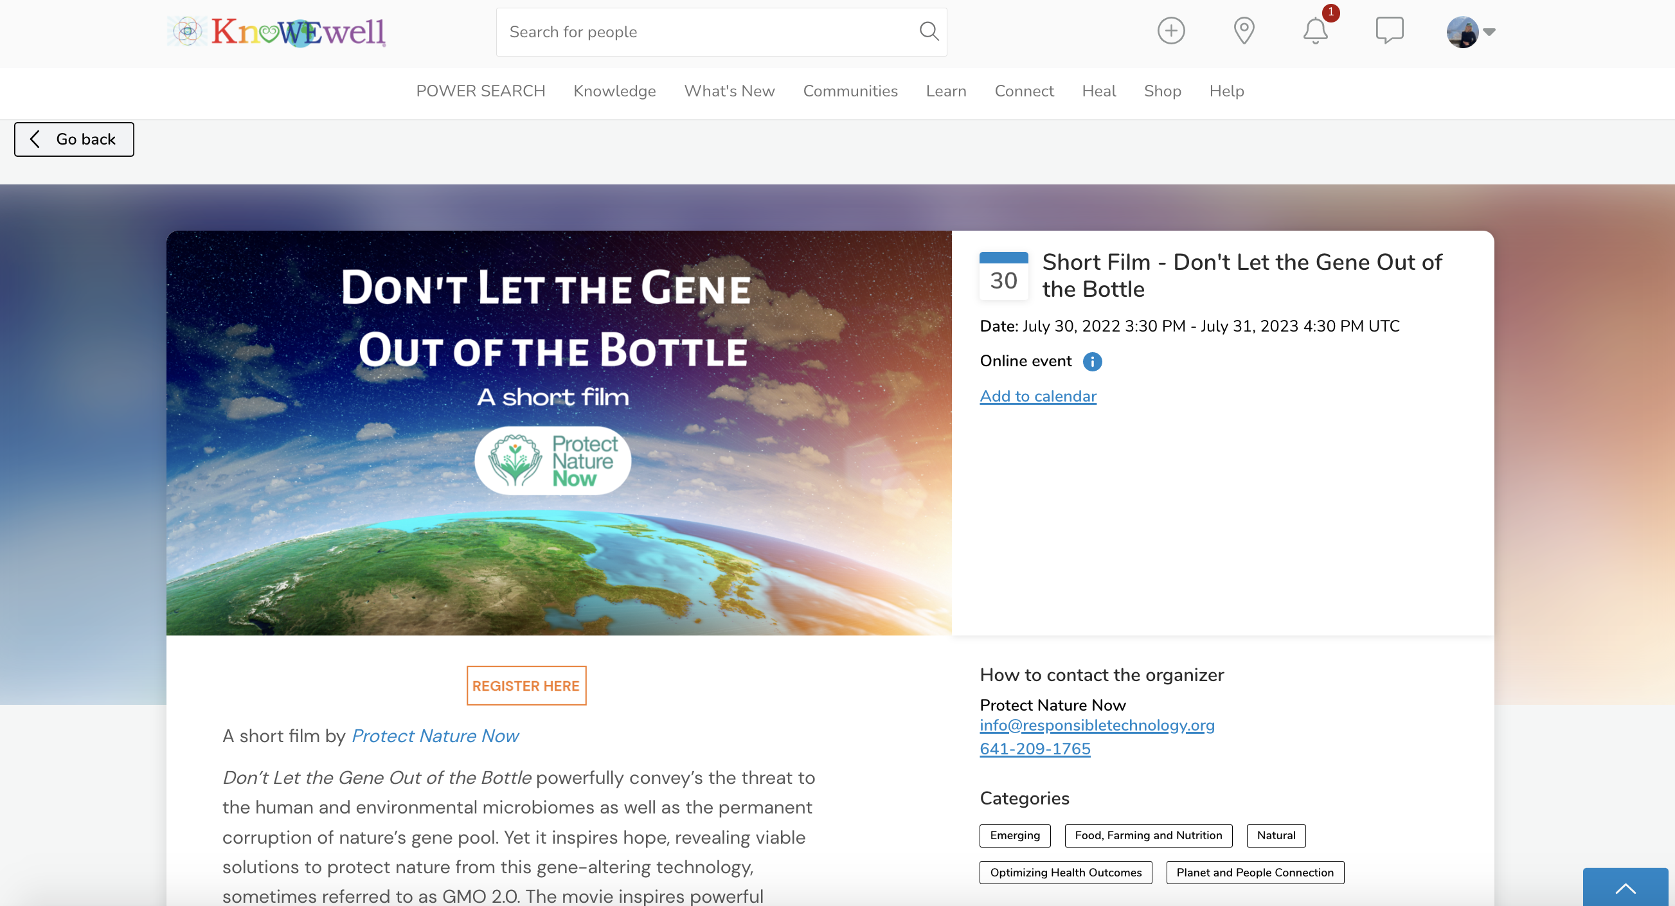Open notifications bell icon

point(1316,31)
